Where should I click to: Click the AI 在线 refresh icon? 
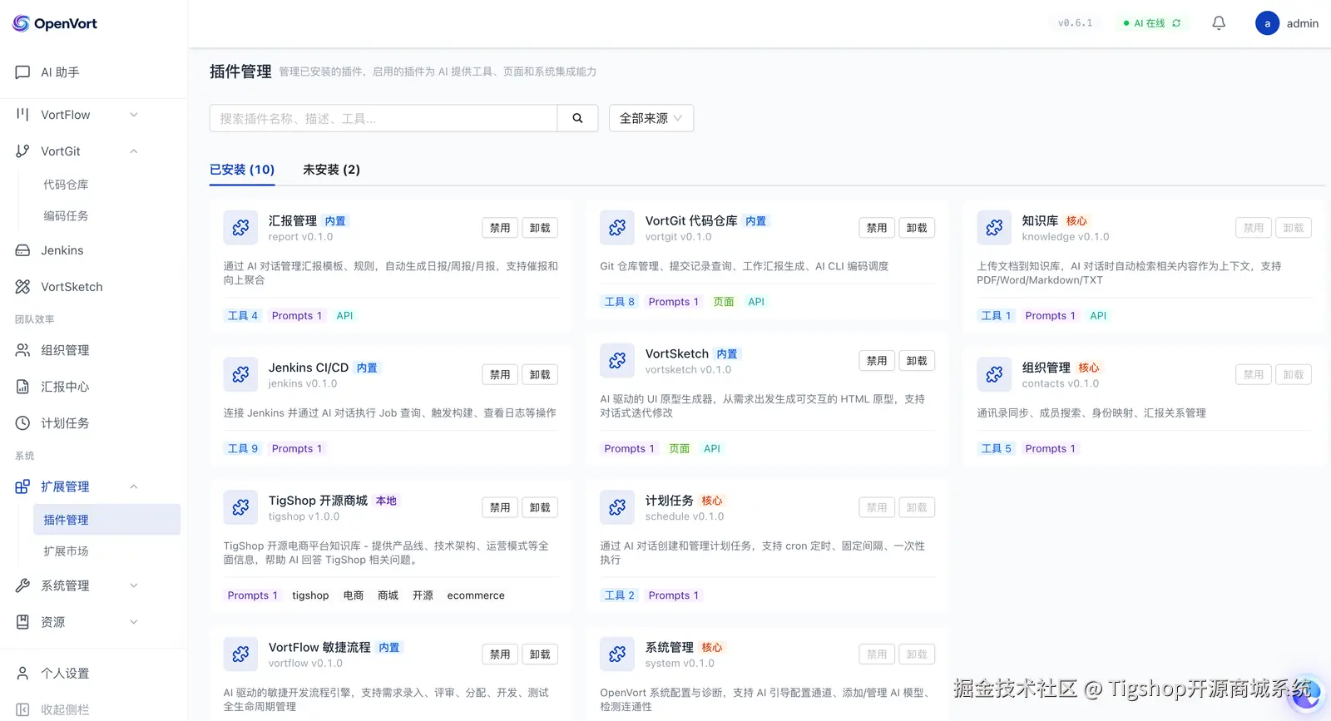[x=1176, y=23]
